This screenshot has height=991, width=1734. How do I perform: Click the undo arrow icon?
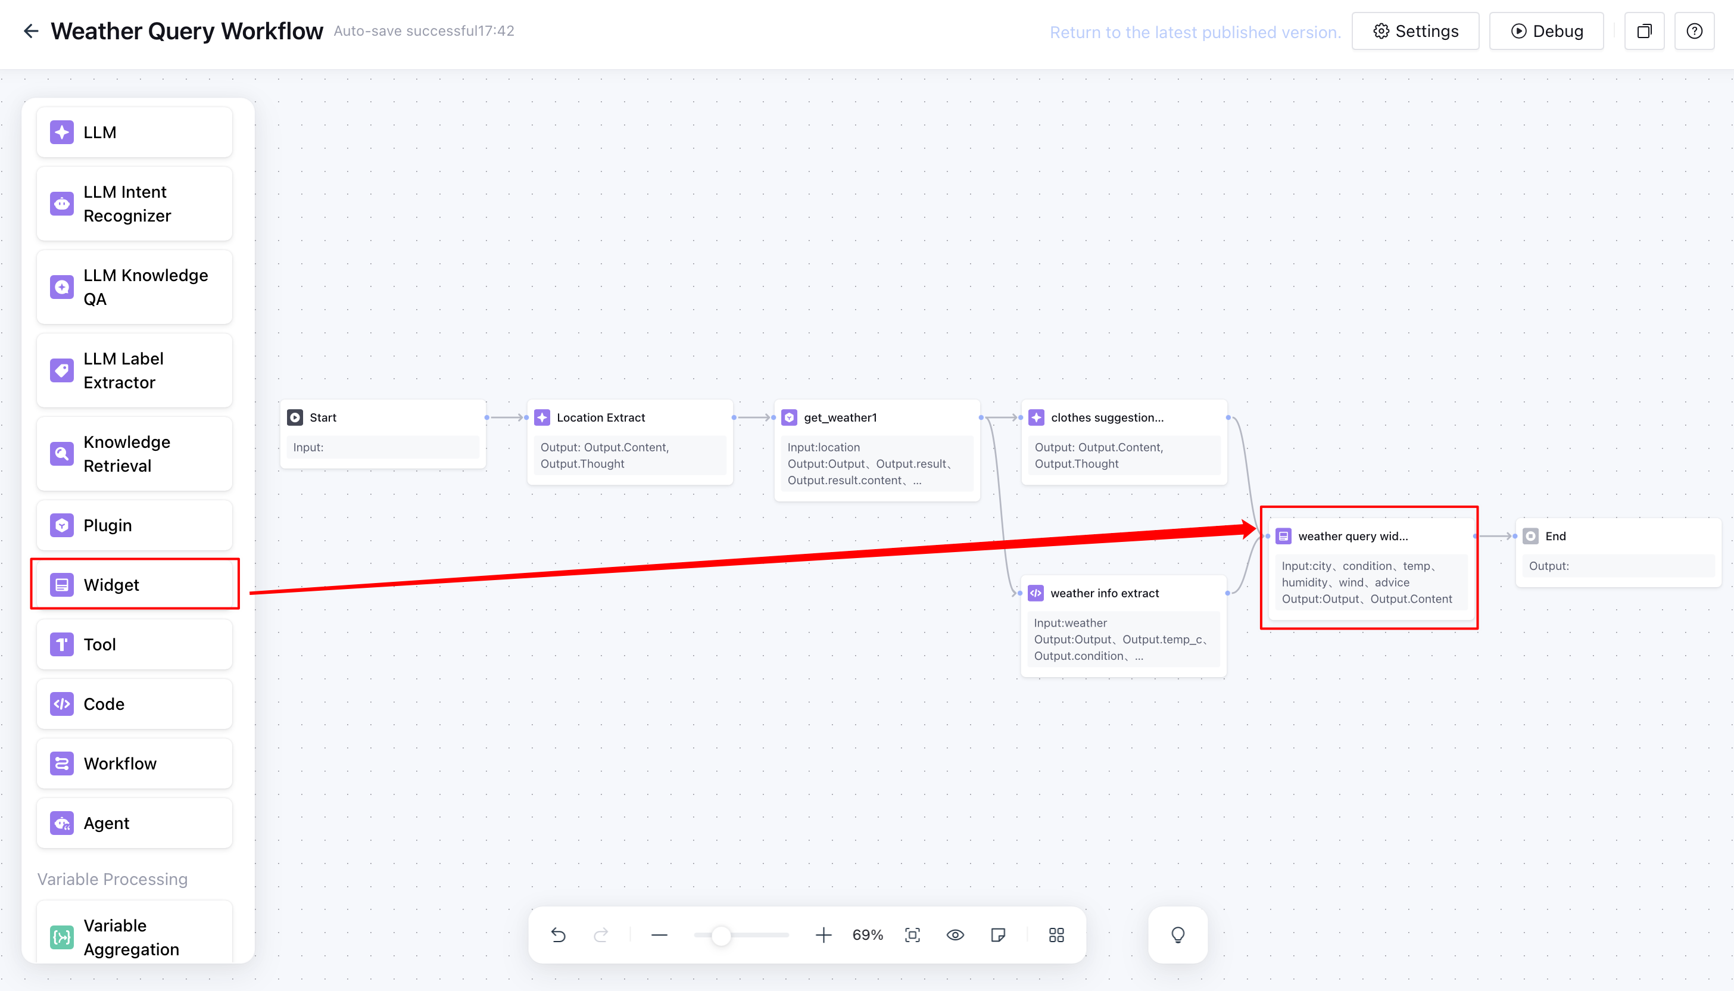pyautogui.click(x=558, y=935)
